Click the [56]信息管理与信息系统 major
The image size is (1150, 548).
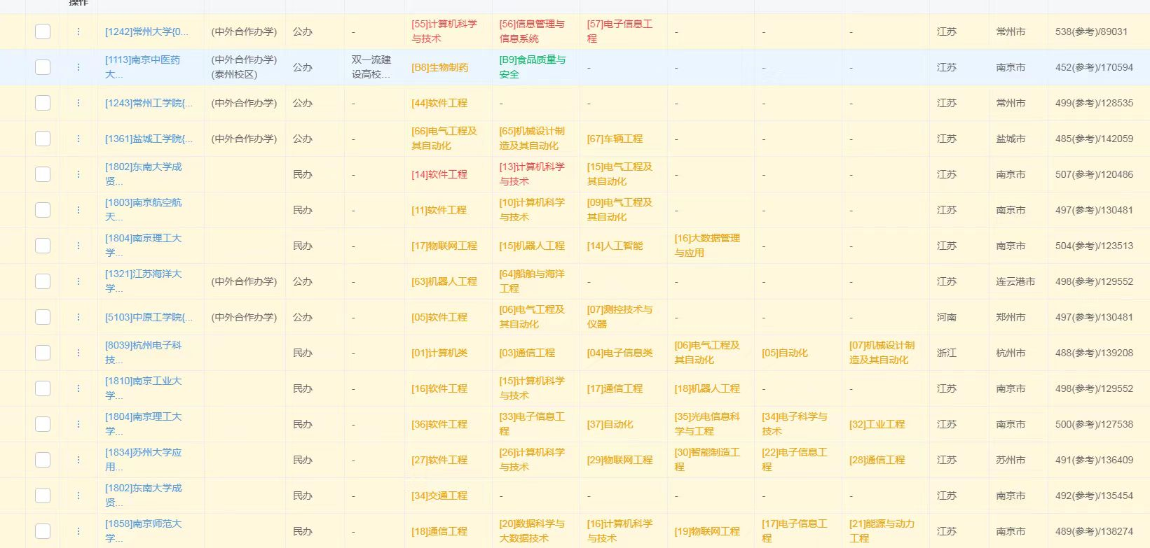click(x=532, y=31)
